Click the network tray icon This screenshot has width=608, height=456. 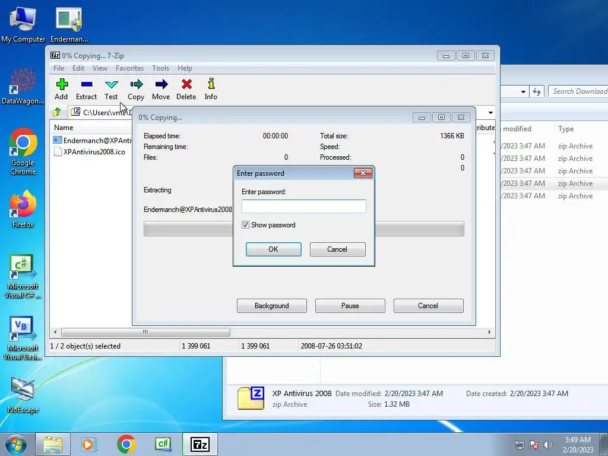(x=519, y=445)
